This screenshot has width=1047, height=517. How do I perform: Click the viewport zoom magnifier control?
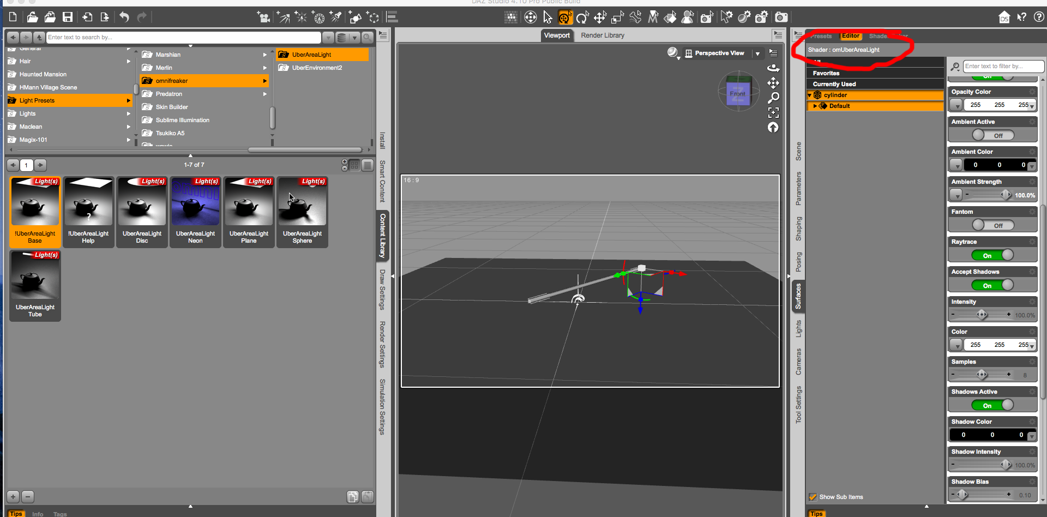click(773, 98)
